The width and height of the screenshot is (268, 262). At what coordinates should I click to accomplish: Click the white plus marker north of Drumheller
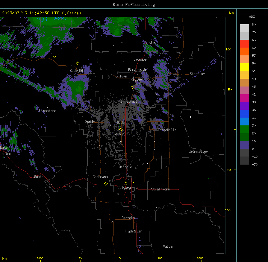point(190,117)
